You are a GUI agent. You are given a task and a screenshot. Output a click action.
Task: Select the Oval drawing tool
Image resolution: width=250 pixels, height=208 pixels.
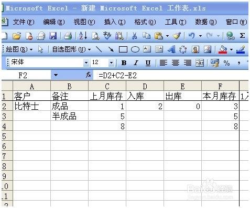click(x=135, y=49)
